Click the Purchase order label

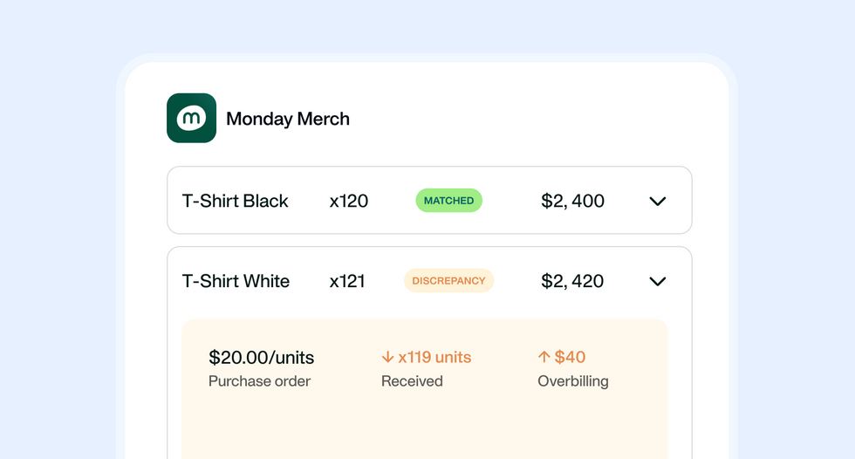pyautogui.click(x=260, y=381)
